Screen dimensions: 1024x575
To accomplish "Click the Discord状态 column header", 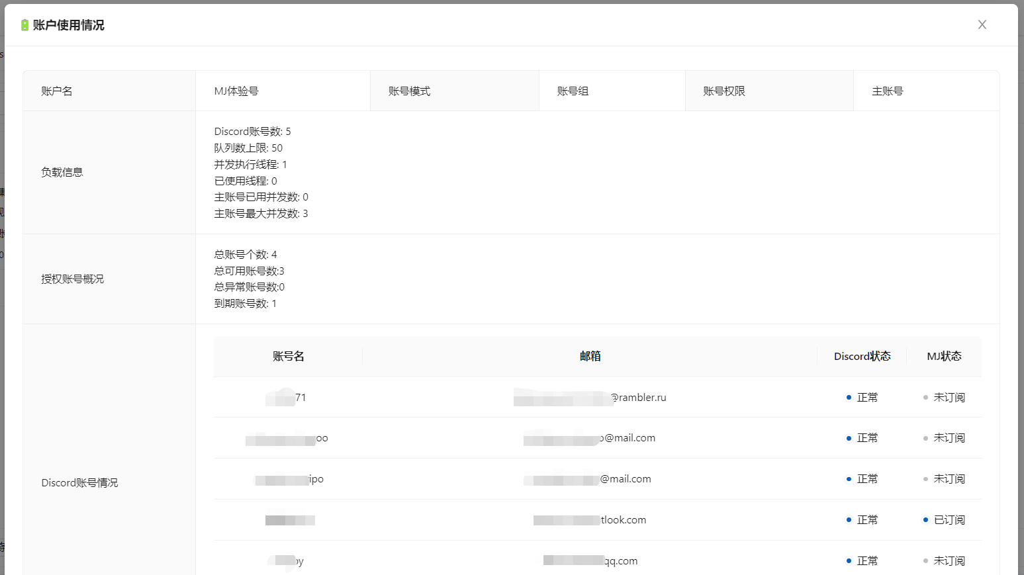I will 862,357.
